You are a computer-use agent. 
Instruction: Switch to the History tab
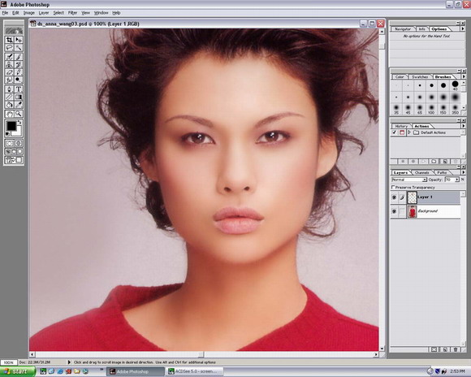[401, 126]
